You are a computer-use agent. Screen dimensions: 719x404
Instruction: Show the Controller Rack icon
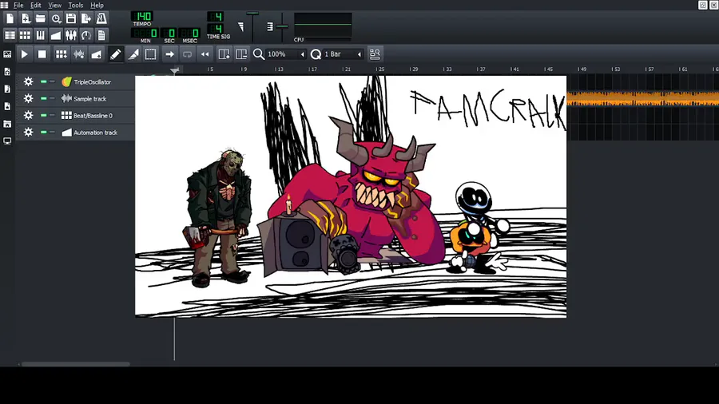[86, 35]
